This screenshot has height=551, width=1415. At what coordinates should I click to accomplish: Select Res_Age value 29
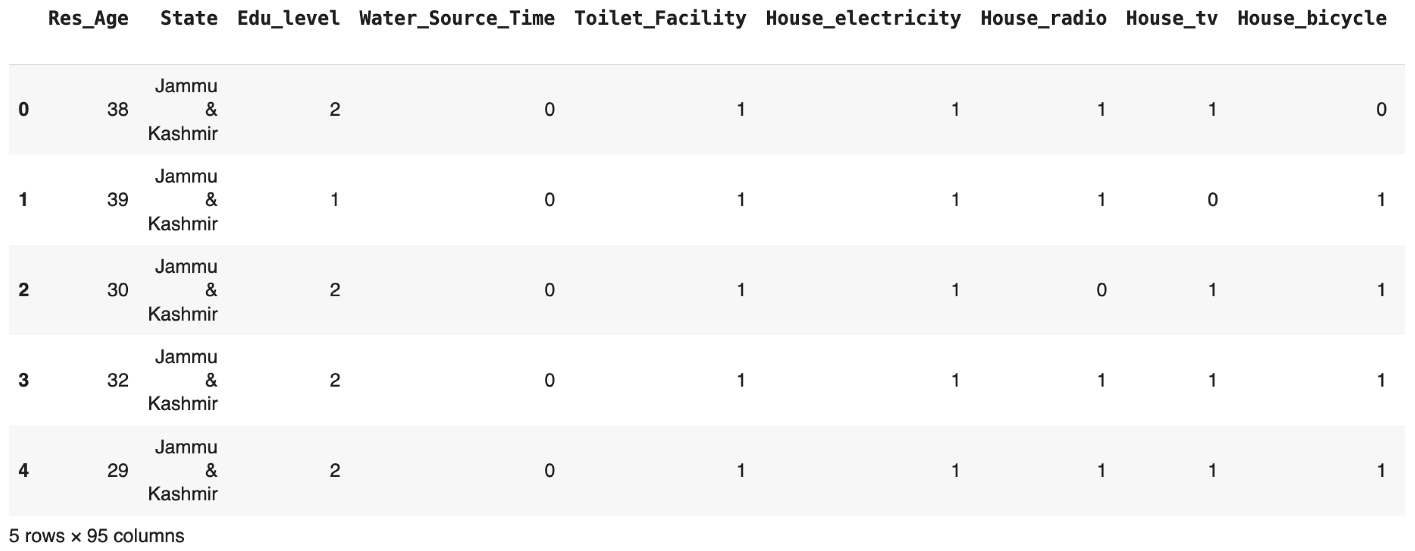(x=118, y=470)
